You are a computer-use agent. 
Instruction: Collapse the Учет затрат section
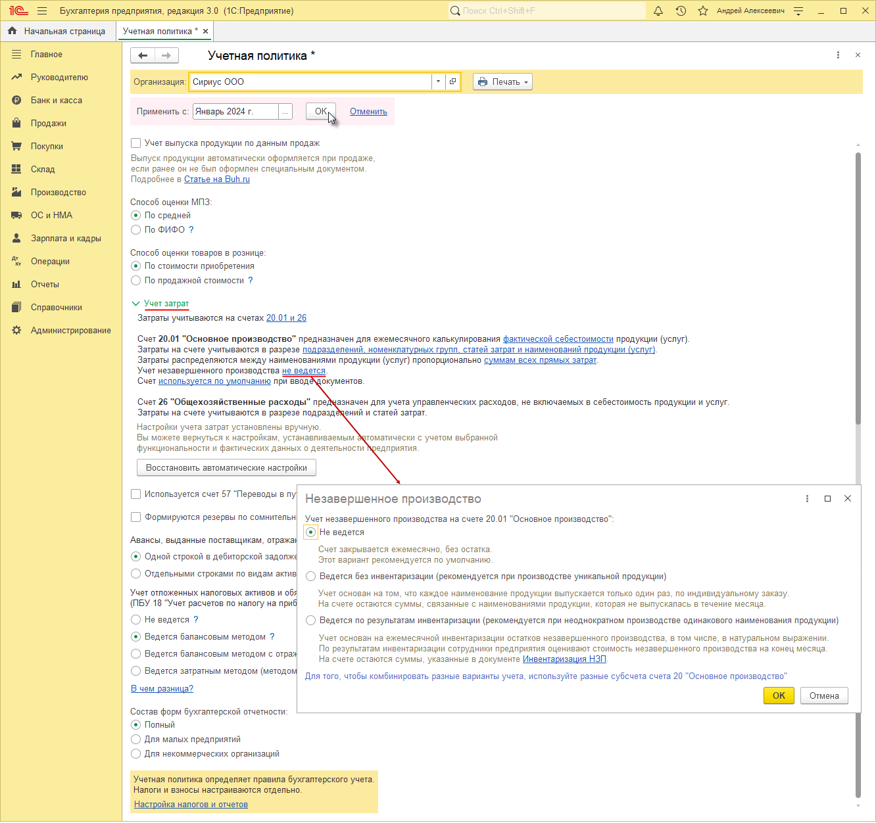pos(135,303)
